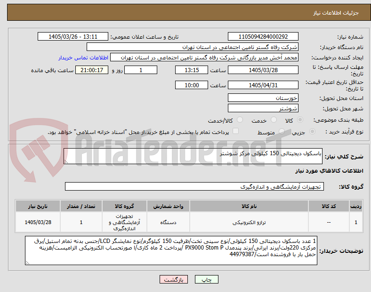Click the table date cell 1405/03/28
Screen dimensions: 371x292
pos(38,222)
